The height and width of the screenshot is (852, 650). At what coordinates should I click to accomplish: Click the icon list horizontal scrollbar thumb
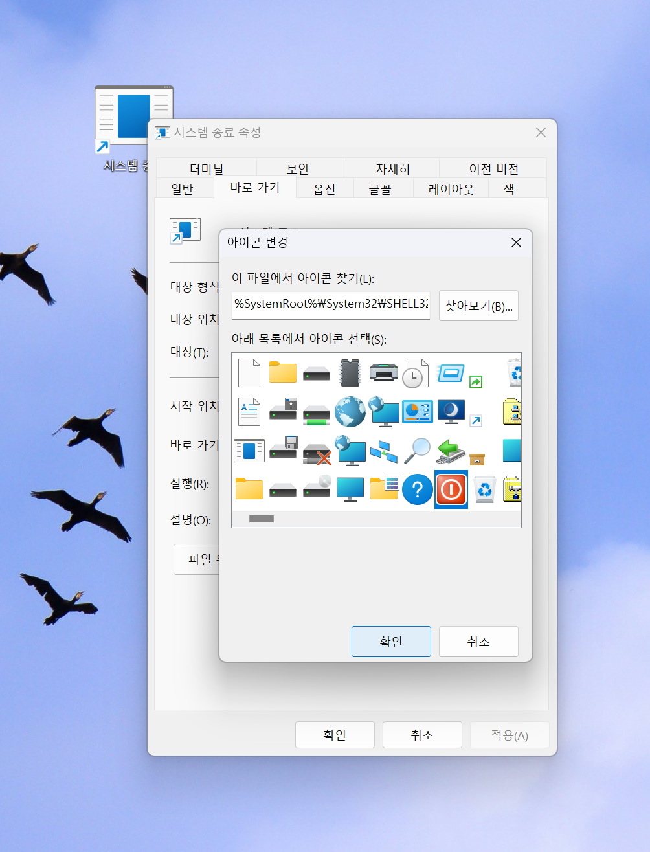click(262, 519)
